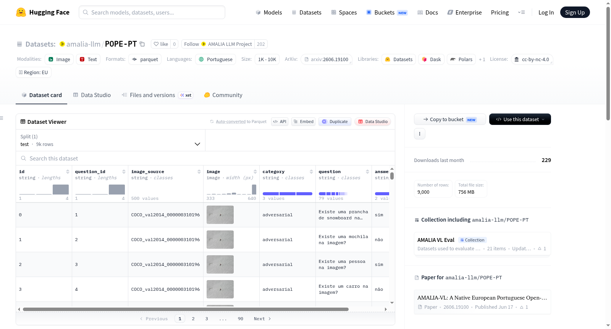Sort the category column
Viewport: 611px width, 329px height.
click(311, 172)
